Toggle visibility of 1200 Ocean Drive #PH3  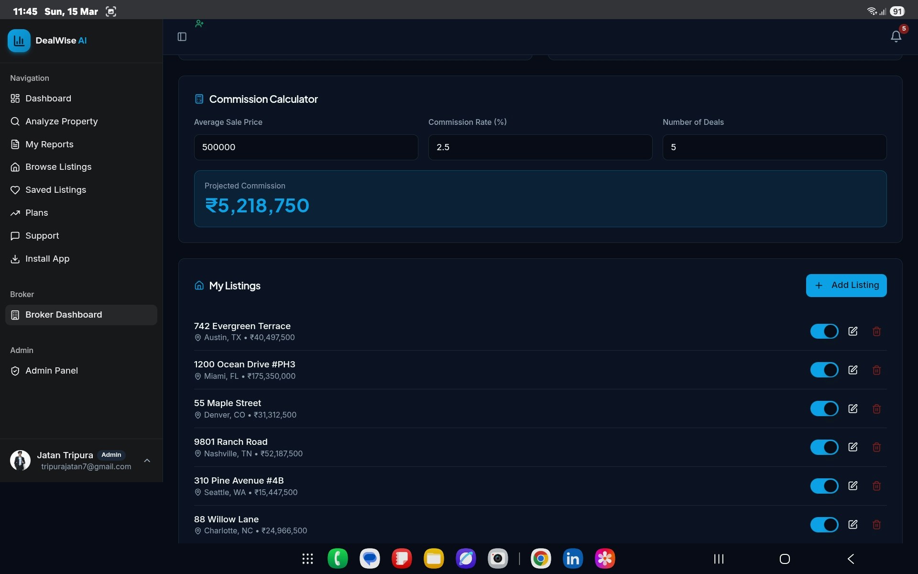click(x=824, y=370)
